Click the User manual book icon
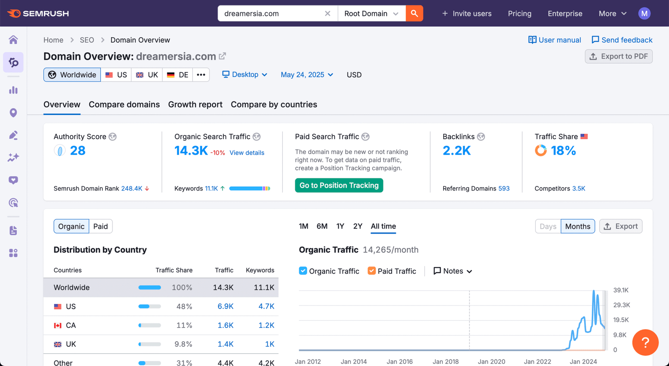Viewport: 669px width, 366px height. tap(532, 40)
